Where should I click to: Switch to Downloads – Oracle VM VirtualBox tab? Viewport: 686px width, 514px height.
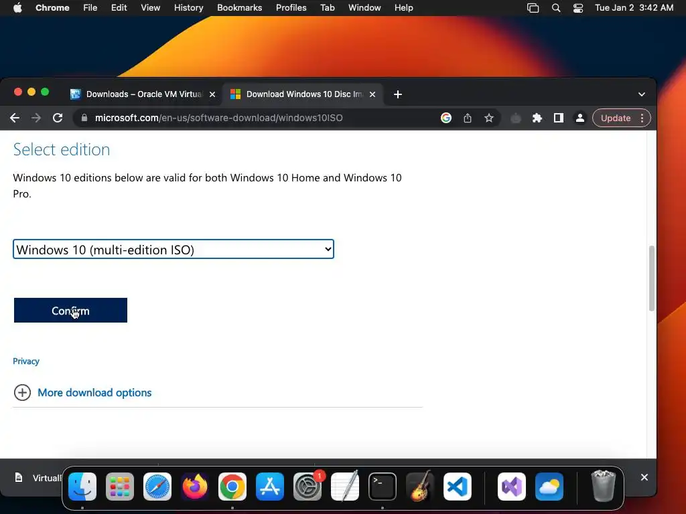coord(142,94)
